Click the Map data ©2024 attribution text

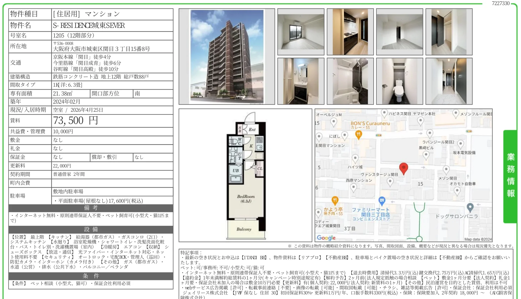click(477, 239)
